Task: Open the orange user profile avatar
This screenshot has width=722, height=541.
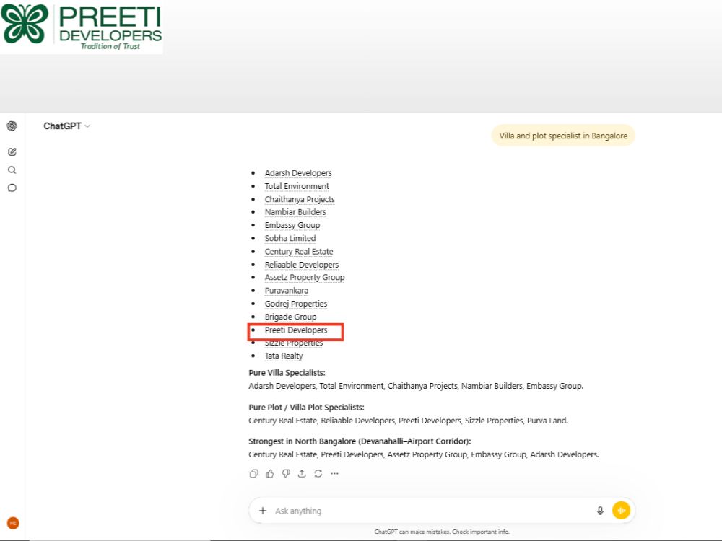Action: click(13, 523)
